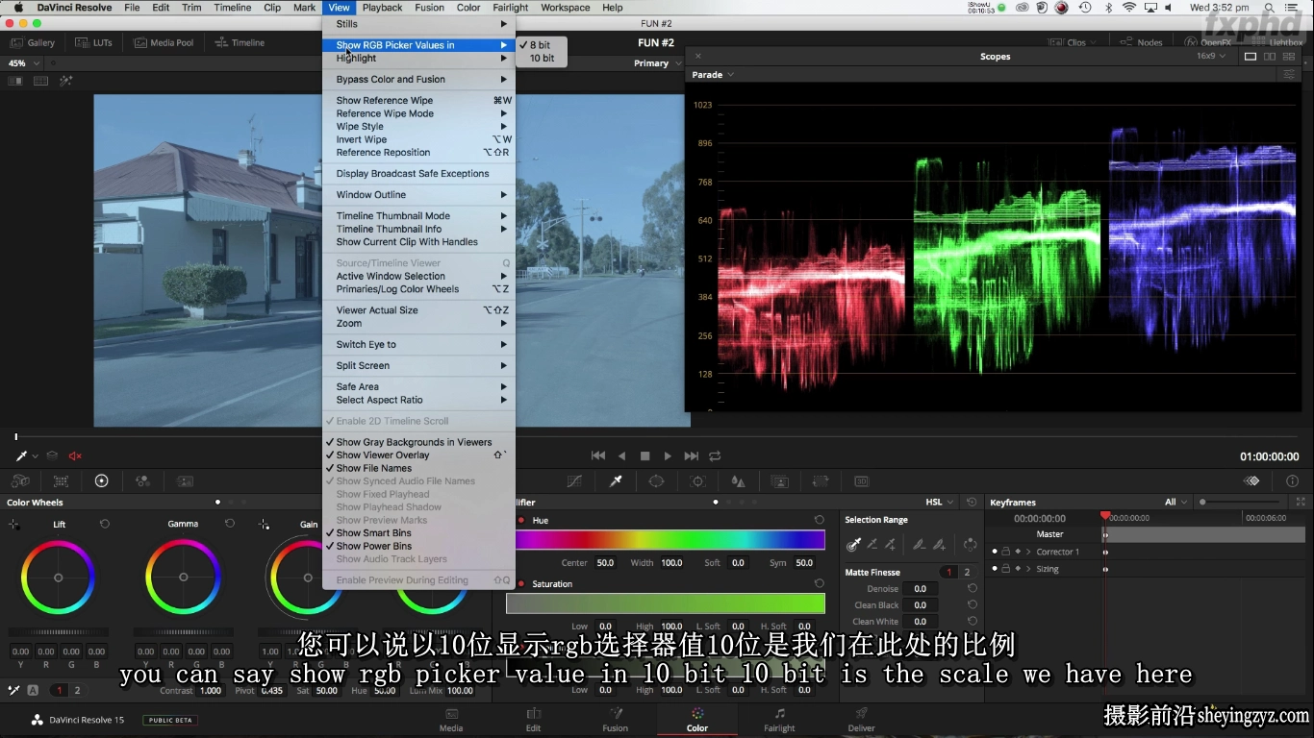This screenshot has width=1314, height=738.
Task: Open the Gallery panel
Action: coord(33,42)
